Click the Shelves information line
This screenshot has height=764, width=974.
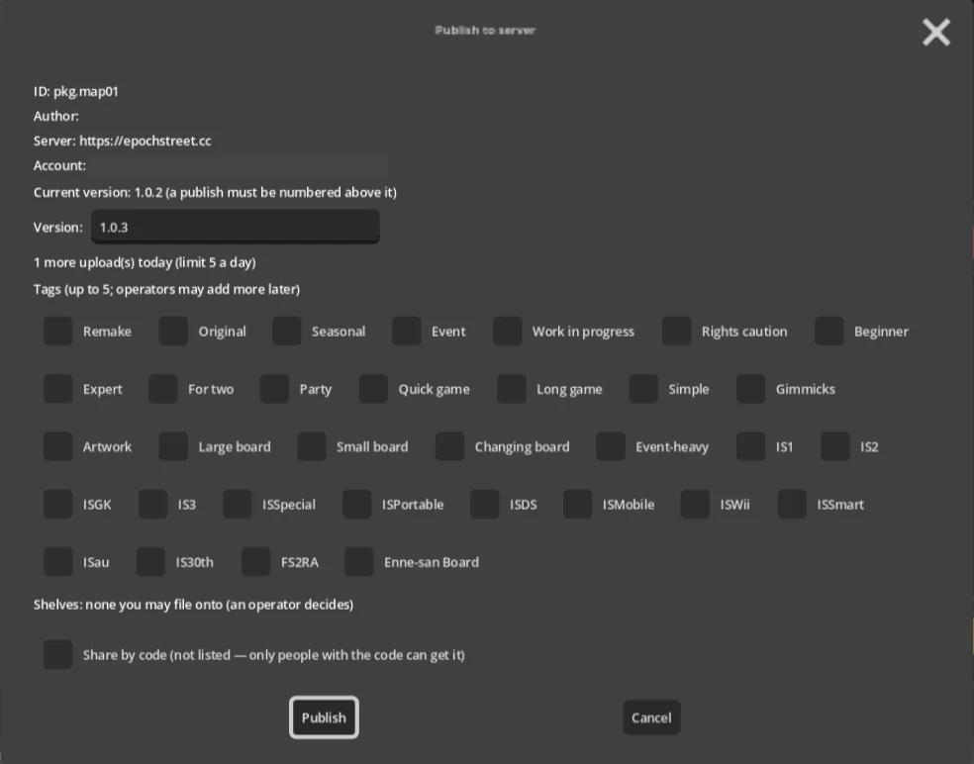193,605
